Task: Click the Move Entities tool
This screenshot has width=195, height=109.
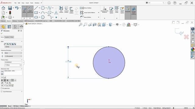Action: click(x=86, y=17)
